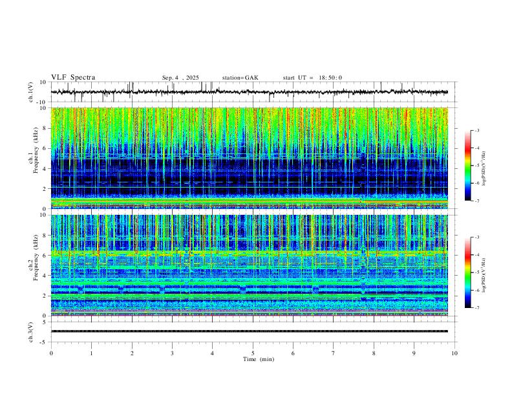512x396 pixels.
Task: Click time axis tick label "9"
Action: click(414, 353)
